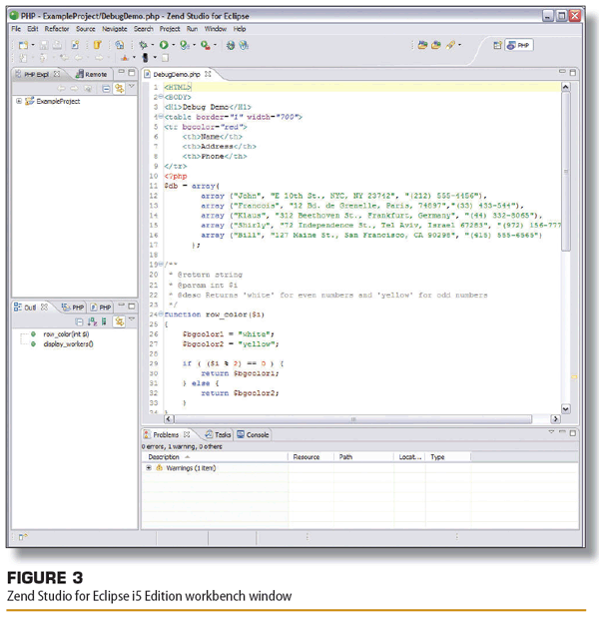The image size is (599, 617).
Task: Collapse all in Outline view
Action: click(79, 321)
